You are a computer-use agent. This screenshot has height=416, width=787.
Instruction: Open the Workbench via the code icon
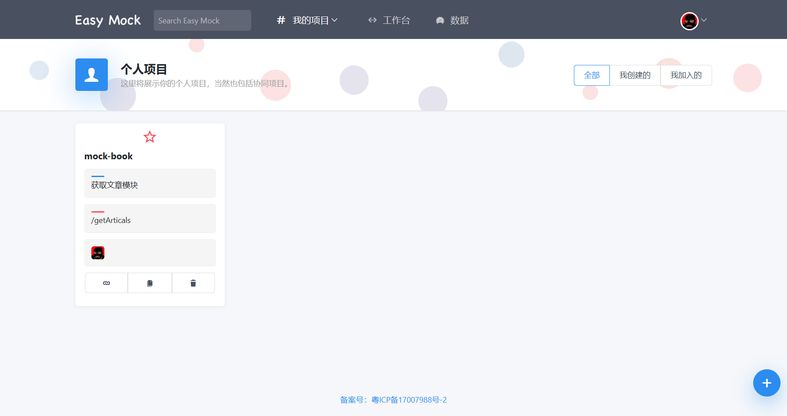372,20
